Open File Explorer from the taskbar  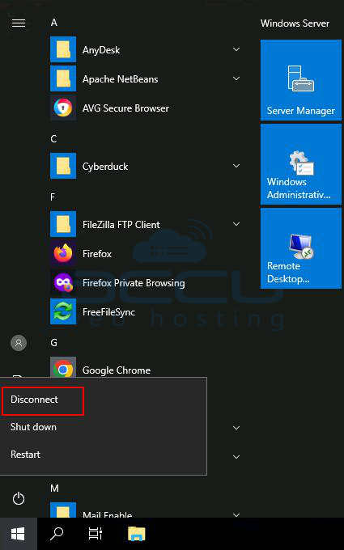(x=137, y=534)
